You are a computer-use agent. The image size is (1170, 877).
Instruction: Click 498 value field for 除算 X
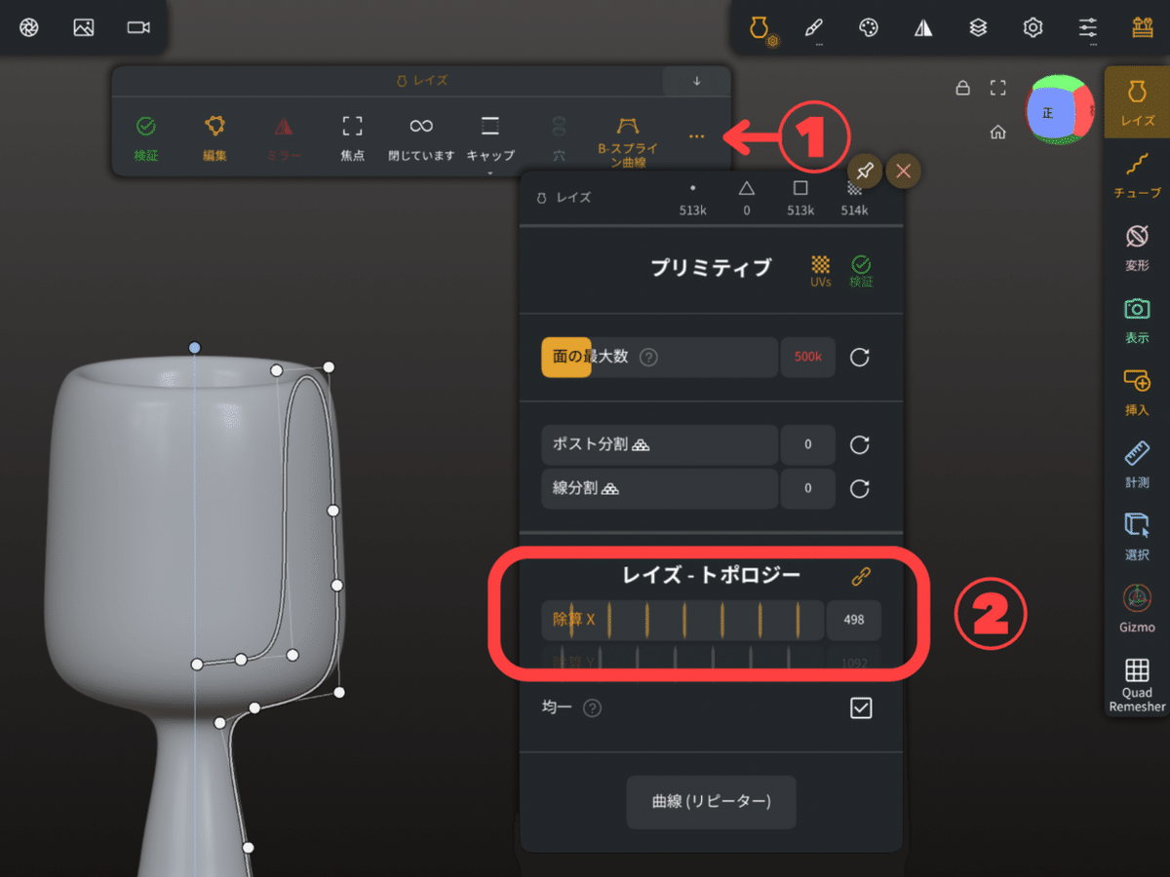(853, 620)
